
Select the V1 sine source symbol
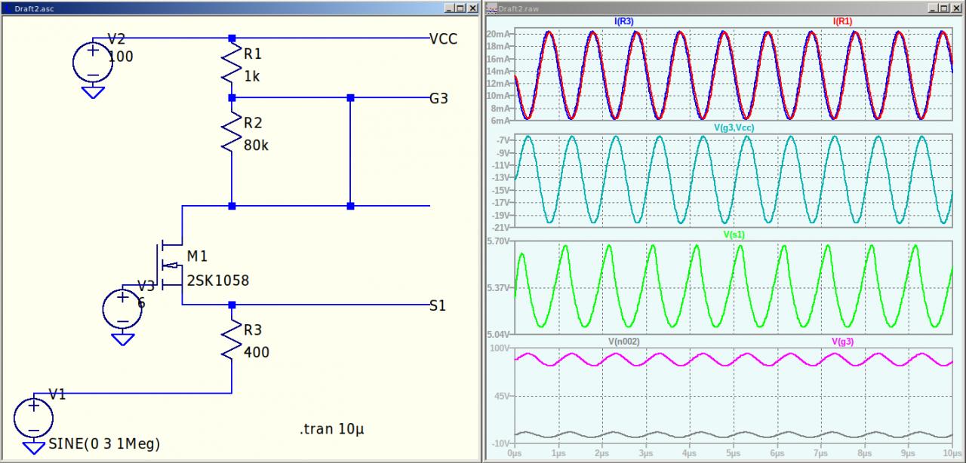34,418
